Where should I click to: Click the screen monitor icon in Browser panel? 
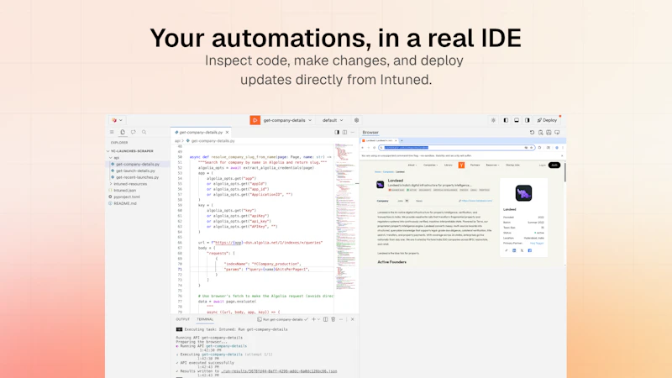tap(557, 133)
